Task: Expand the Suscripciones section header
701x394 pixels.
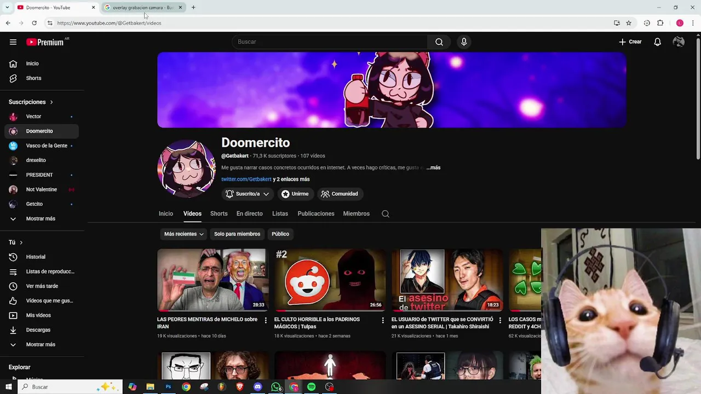Action: (31, 102)
